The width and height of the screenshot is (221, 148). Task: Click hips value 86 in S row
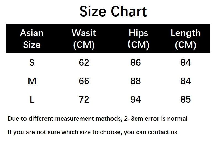(x=136, y=62)
